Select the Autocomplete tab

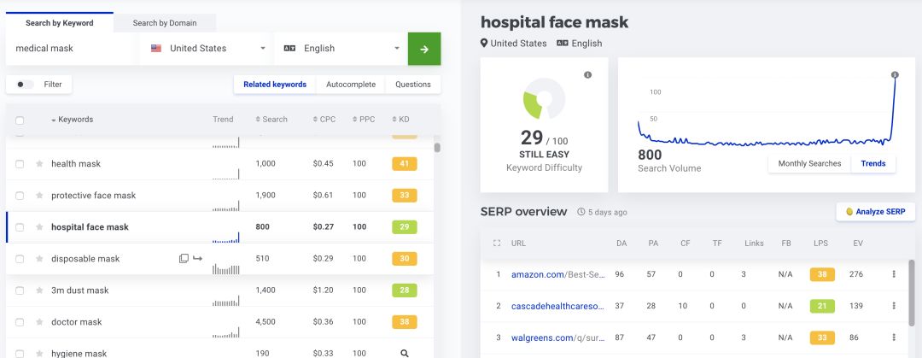pos(350,85)
